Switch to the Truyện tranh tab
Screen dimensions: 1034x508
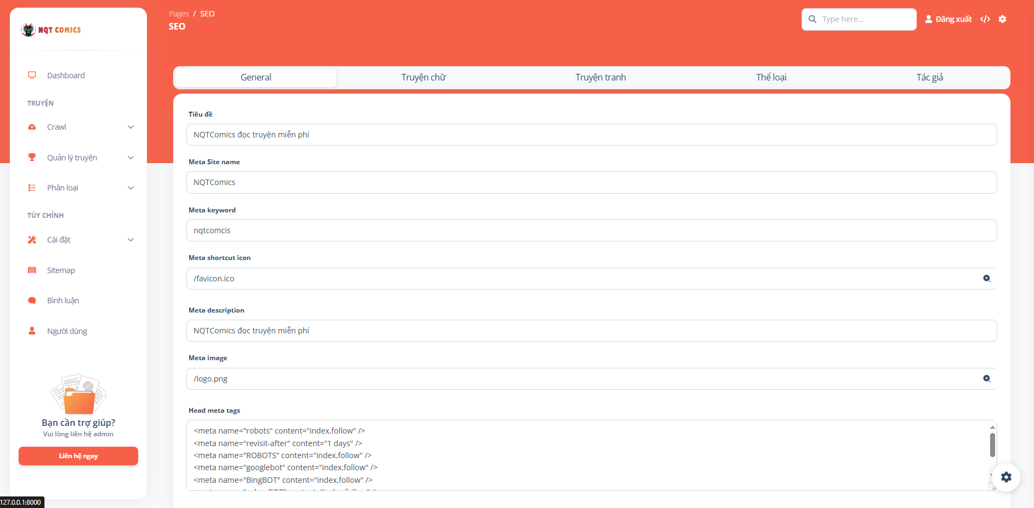coord(600,77)
